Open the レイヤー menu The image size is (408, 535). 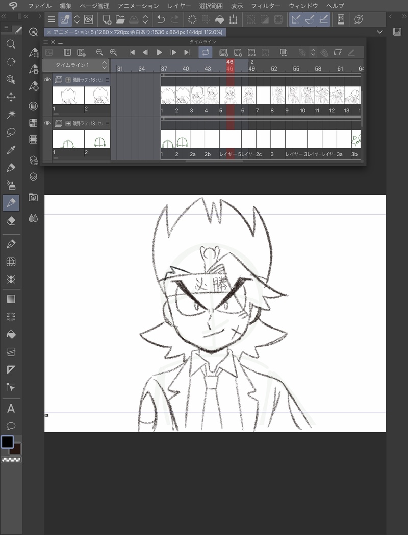(179, 6)
